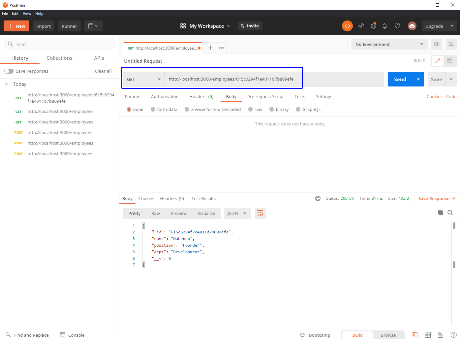Search the response with magnifier icon
Image resolution: width=460 pixels, height=340 pixels.
click(450, 213)
